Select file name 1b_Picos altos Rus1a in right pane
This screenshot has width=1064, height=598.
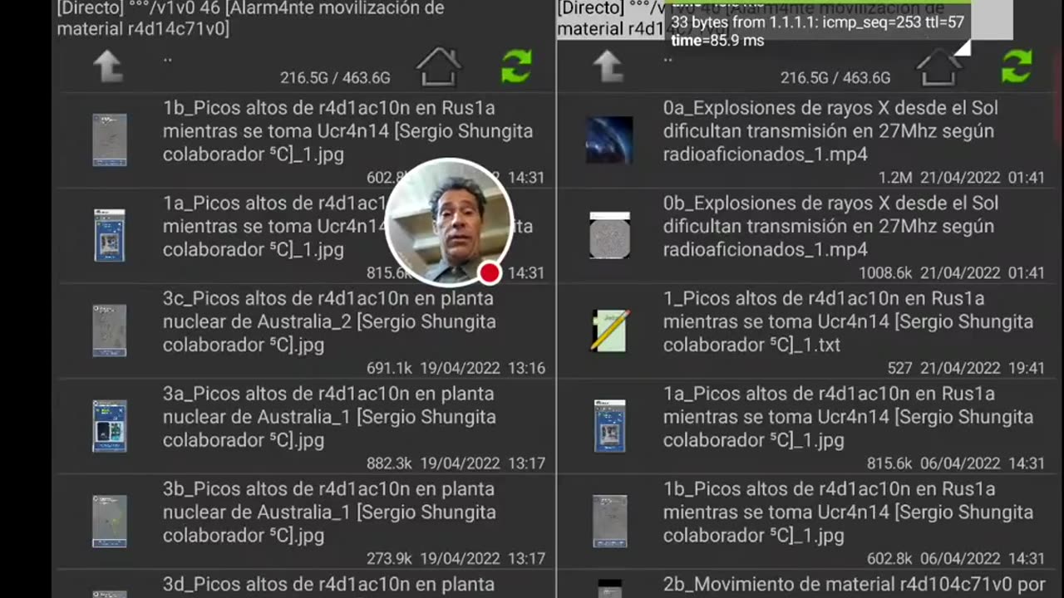tap(848, 512)
